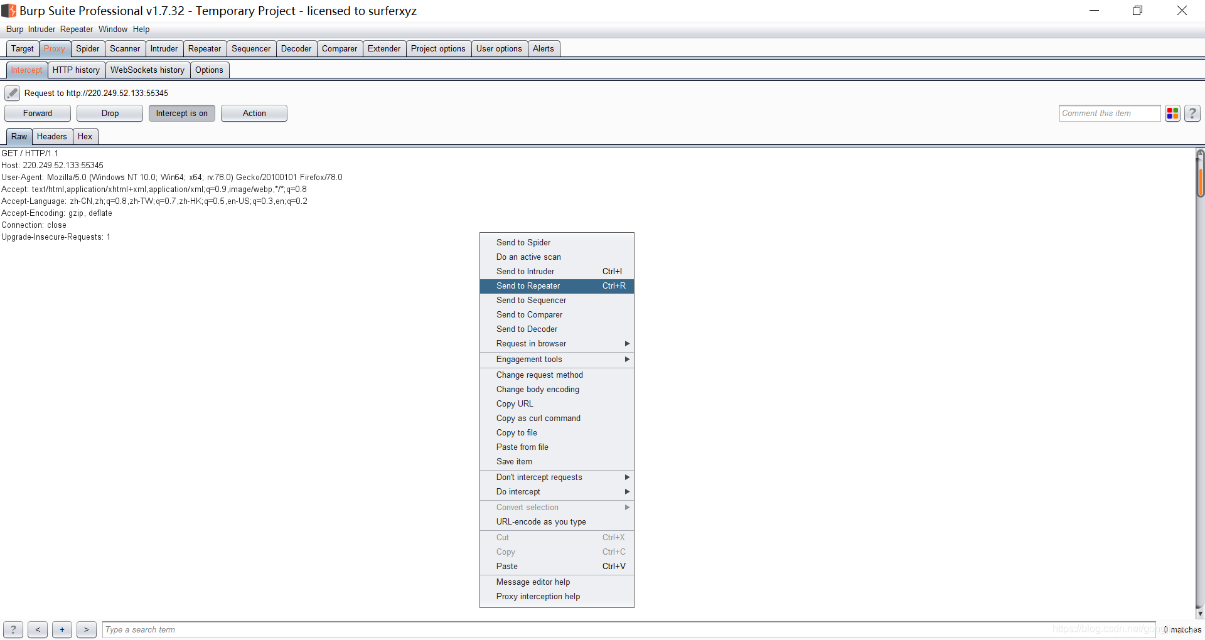This screenshot has height=640, width=1205.
Task: Click the pencil edit icon beside request URL
Action: pos(12,93)
